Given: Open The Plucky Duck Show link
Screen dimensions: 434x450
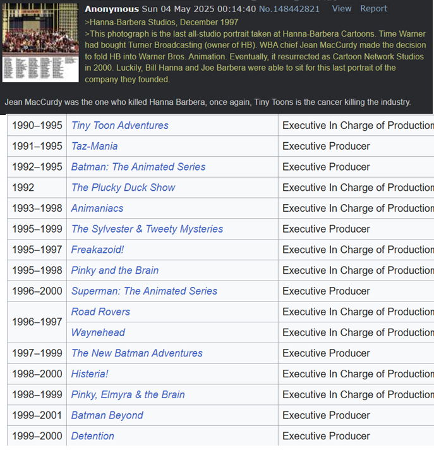Looking at the screenshot, I should coord(123,188).
